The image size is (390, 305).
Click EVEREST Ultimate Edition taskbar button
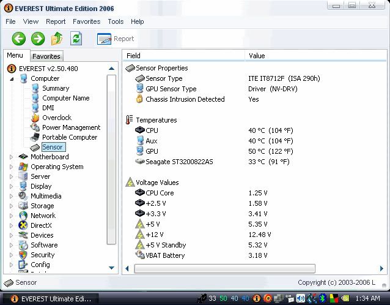(x=51, y=299)
